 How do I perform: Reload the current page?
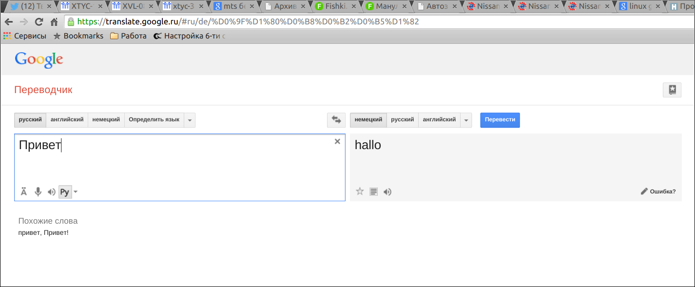tap(39, 22)
